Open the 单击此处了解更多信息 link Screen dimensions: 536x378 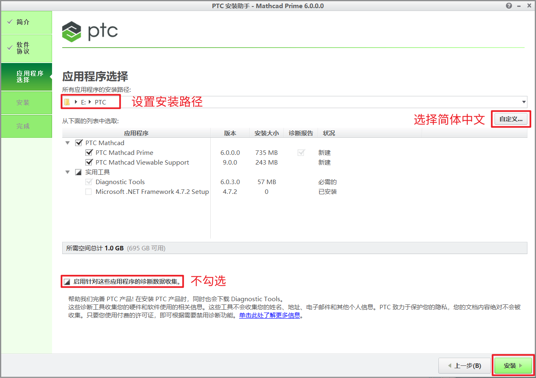270,315
